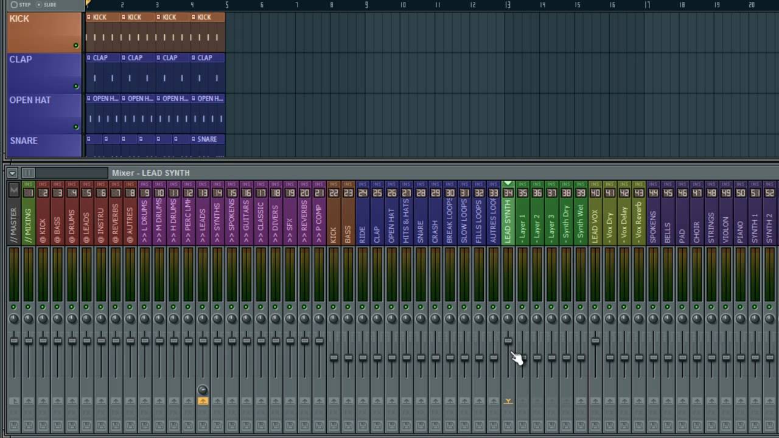
Task: Click the pan knob on the MASTER track
Action: tap(13, 319)
